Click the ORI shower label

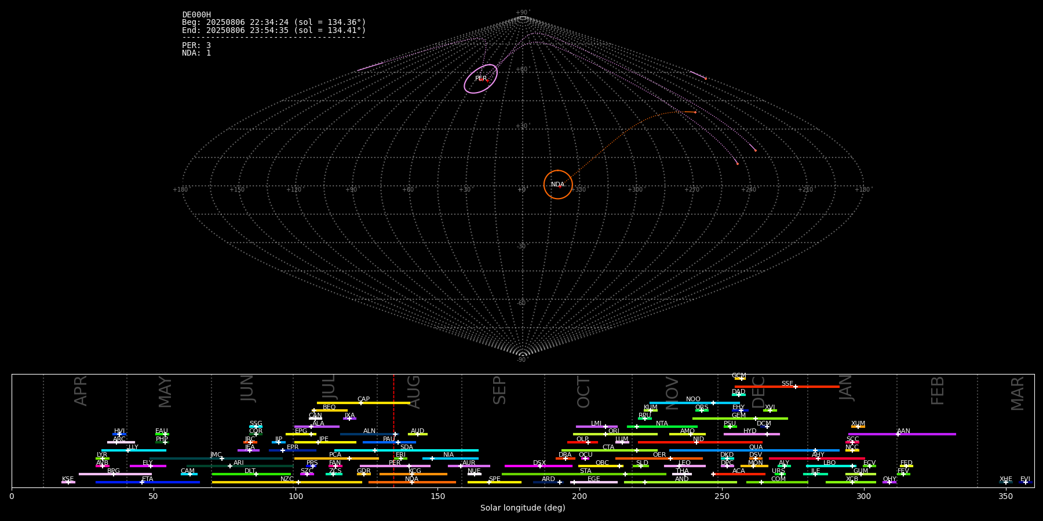click(x=614, y=431)
